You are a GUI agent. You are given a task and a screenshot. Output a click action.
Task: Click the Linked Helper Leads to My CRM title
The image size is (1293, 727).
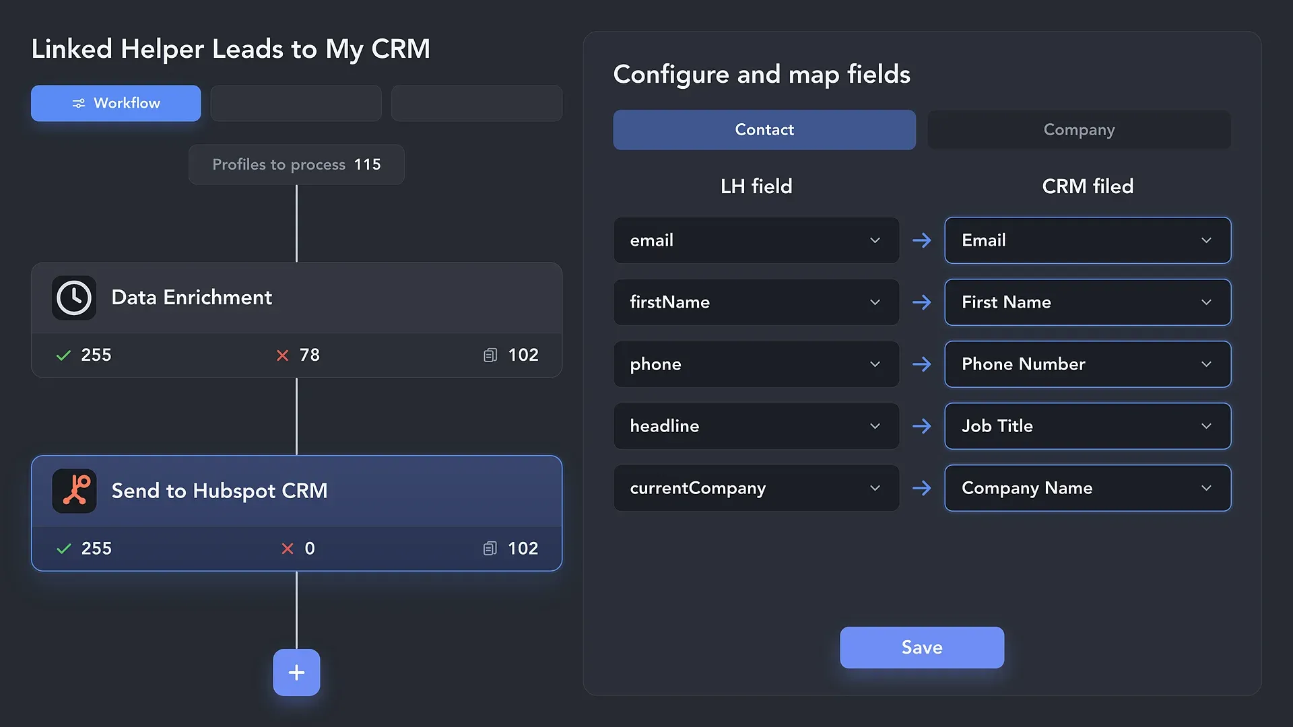pos(230,49)
